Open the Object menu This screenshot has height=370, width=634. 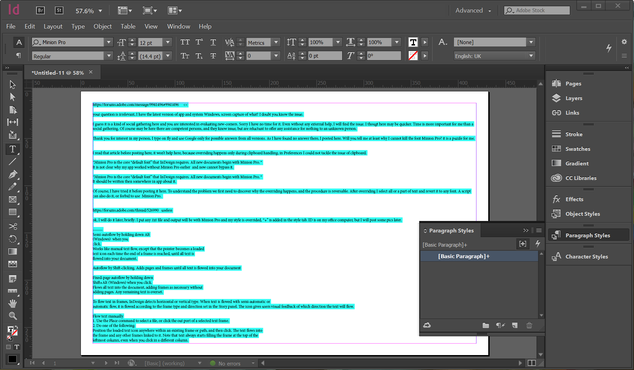[x=103, y=26]
